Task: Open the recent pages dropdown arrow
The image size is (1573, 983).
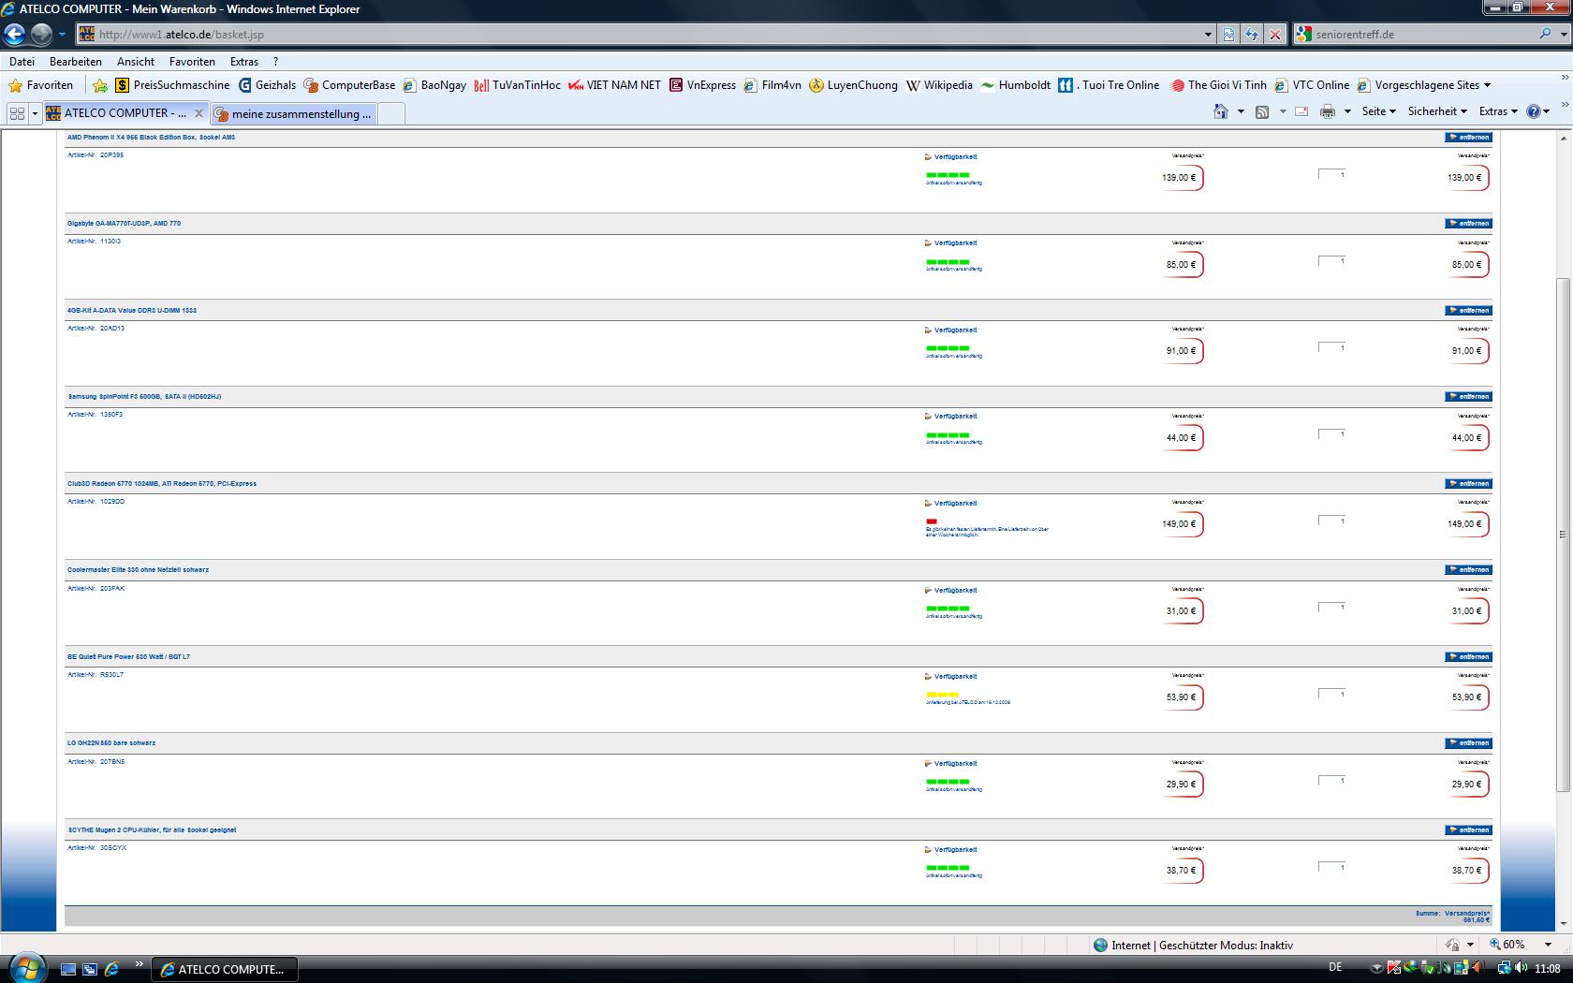Action: click(63, 35)
